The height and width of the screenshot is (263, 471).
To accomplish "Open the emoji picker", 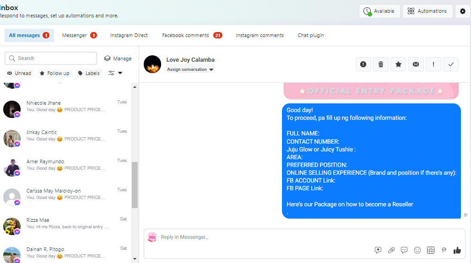I will coord(417,250).
